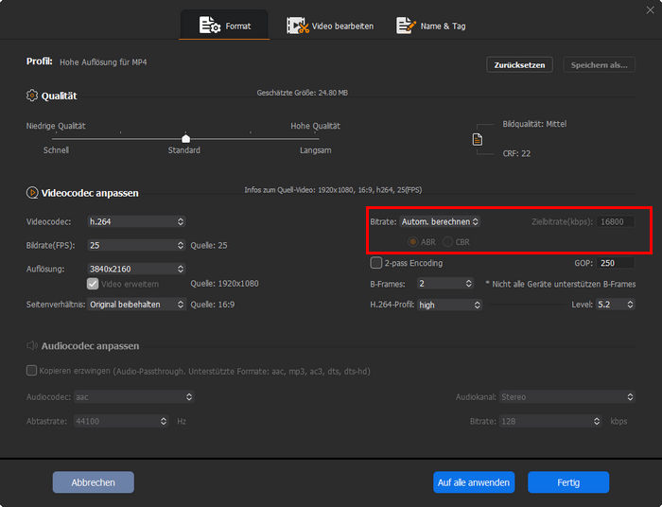Click the Bildqualität document icon
The height and width of the screenshot is (507, 662).
[x=477, y=139]
